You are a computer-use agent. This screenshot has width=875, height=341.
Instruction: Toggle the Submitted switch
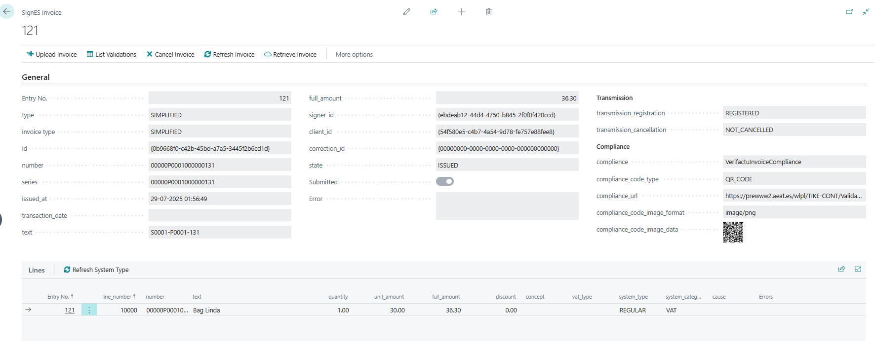point(445,181)
